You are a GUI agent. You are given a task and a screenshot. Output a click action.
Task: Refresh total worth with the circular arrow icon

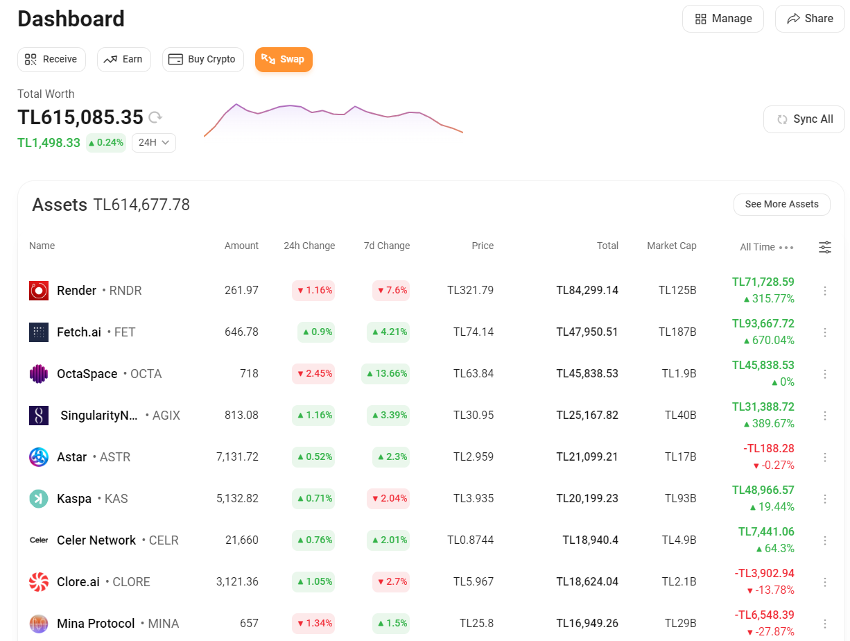pyautogui.click(x=155, y=117)
